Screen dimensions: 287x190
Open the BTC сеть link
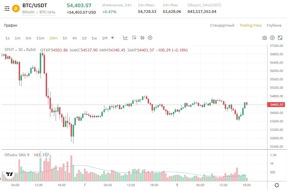[47, 12]
